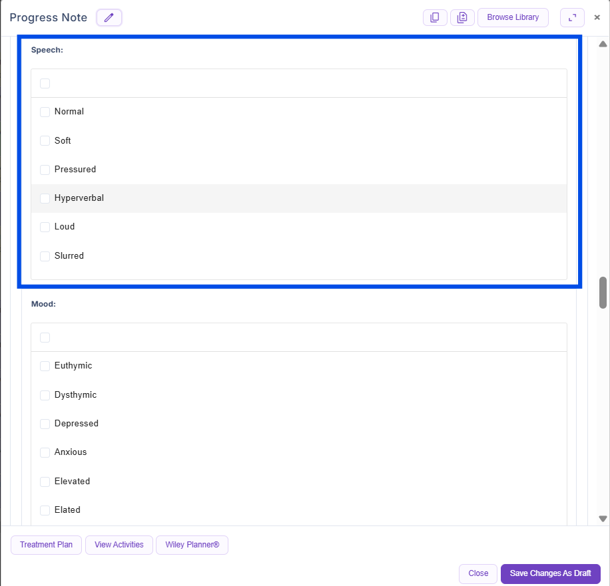Close the Progress Note dialog with X
The width and height of the screenshot is (610, 586).
597,18
